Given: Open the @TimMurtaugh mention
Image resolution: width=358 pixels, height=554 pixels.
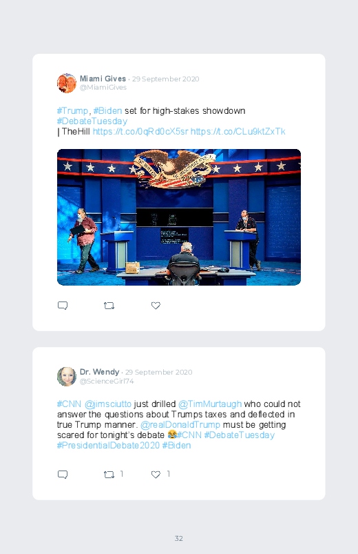Looking at the screenshot, I should tap(210, 404).
